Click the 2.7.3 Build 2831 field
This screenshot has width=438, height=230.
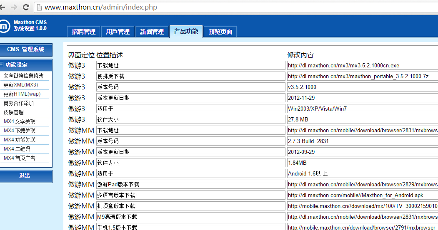[362, 141]
